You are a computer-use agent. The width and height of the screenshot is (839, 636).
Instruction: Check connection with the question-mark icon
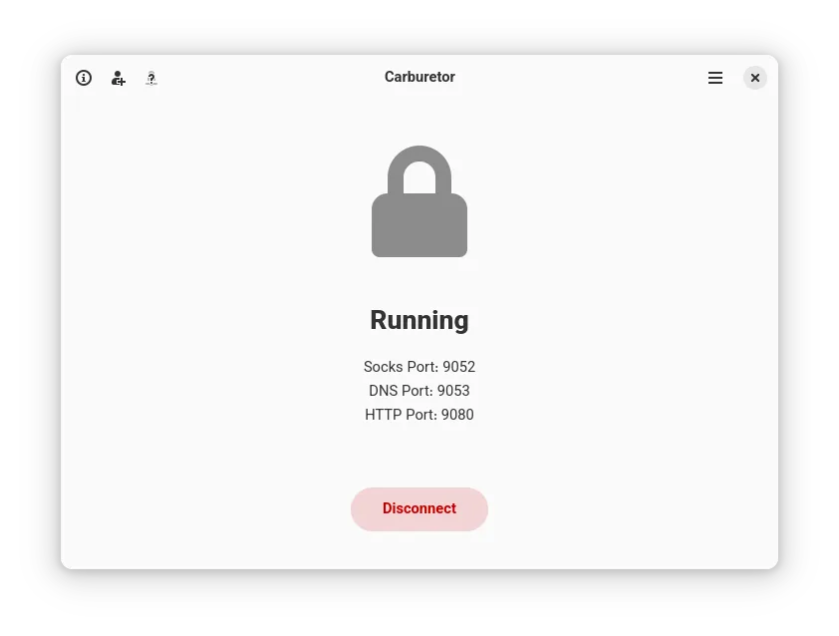[x=151, y=78]
